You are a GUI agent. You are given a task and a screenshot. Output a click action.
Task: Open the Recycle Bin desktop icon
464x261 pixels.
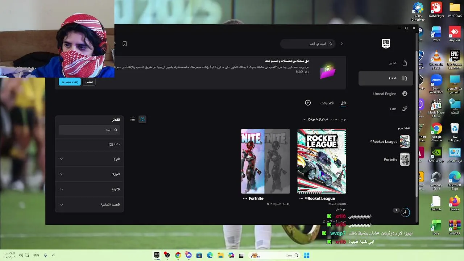click(x=455, y=132)
